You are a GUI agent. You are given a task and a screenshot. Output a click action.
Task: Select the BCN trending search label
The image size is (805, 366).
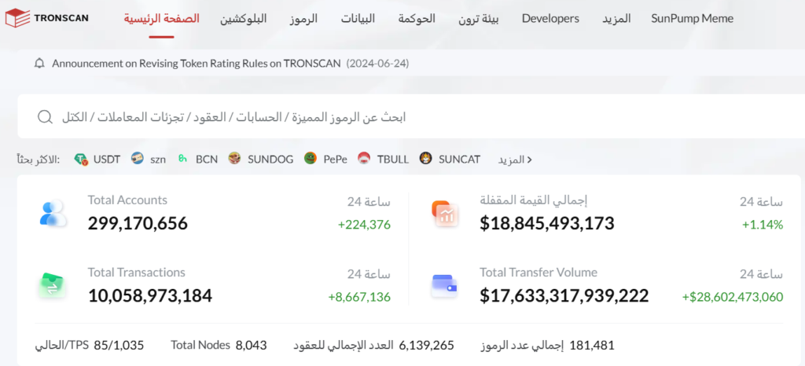click(207, 159)
